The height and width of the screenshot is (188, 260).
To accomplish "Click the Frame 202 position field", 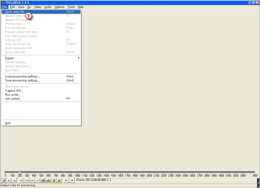I will pos(112,180).
